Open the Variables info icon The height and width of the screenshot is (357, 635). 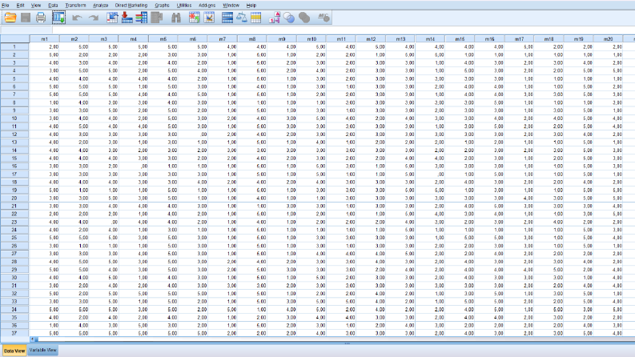coord(142,18)
